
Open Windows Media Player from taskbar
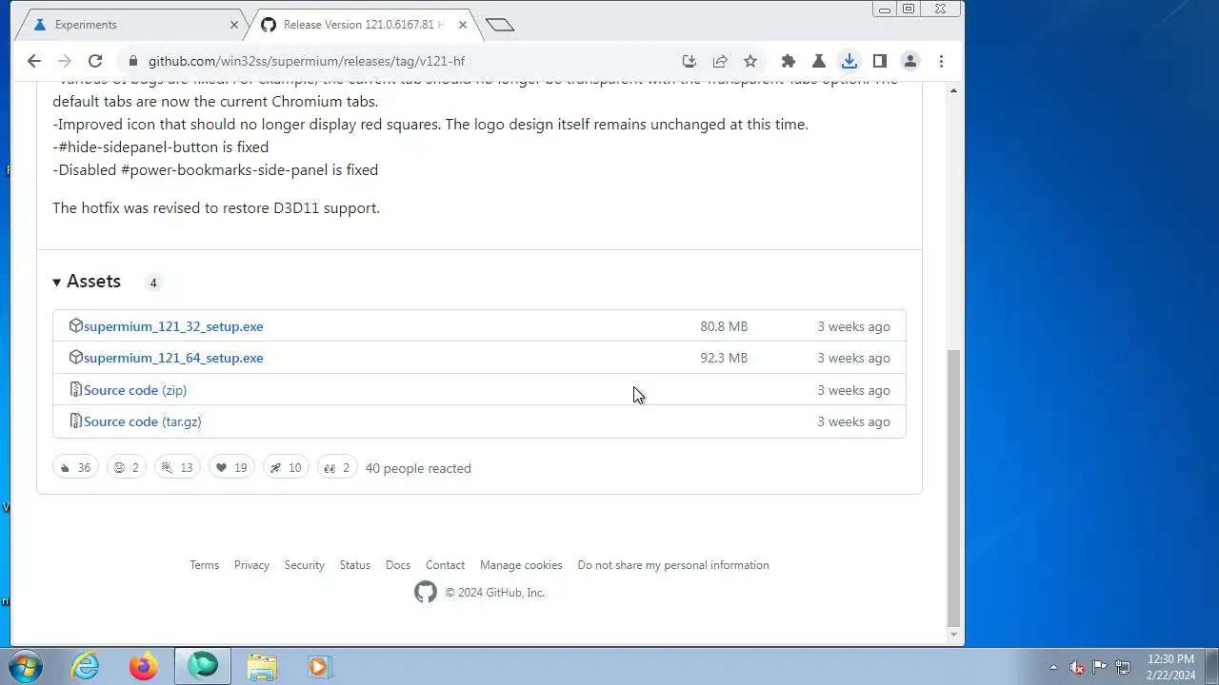319,666
